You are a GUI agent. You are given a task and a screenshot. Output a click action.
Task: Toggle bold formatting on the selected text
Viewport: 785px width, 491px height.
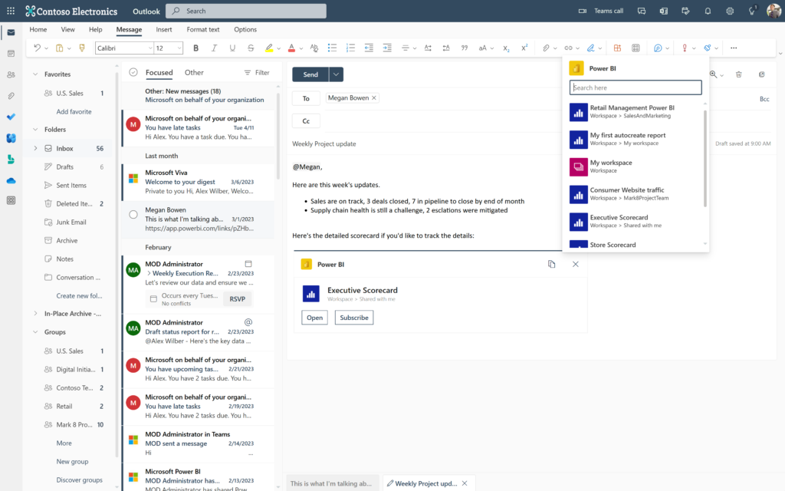[x=196, y=48]
